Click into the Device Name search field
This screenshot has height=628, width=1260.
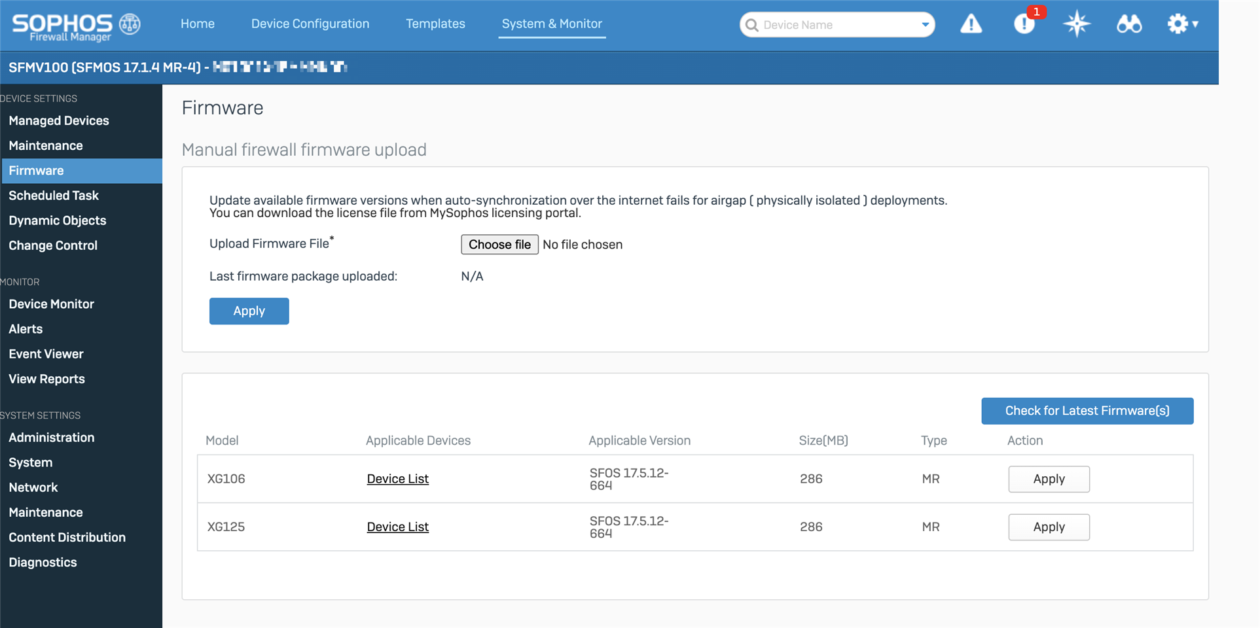pos(838,25)
